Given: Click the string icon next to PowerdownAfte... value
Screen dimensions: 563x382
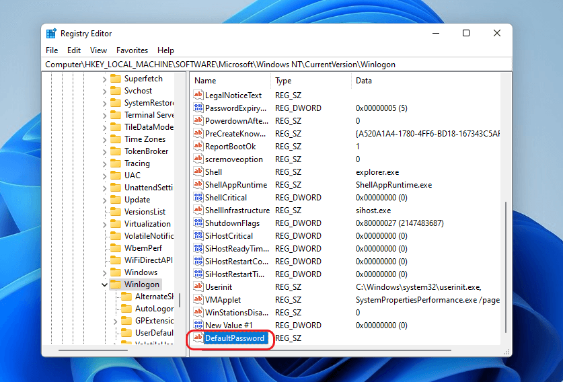Looking at the screenshot, I should [198, 120].
